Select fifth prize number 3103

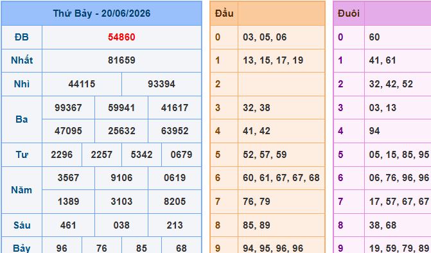[121, 202]
